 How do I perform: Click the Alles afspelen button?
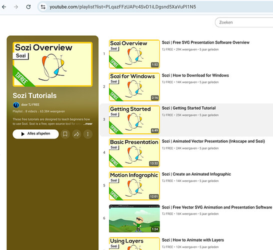tap(35, 134)
